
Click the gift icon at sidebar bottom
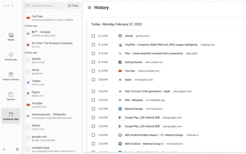pyautogui.click(x=17, y=149)
